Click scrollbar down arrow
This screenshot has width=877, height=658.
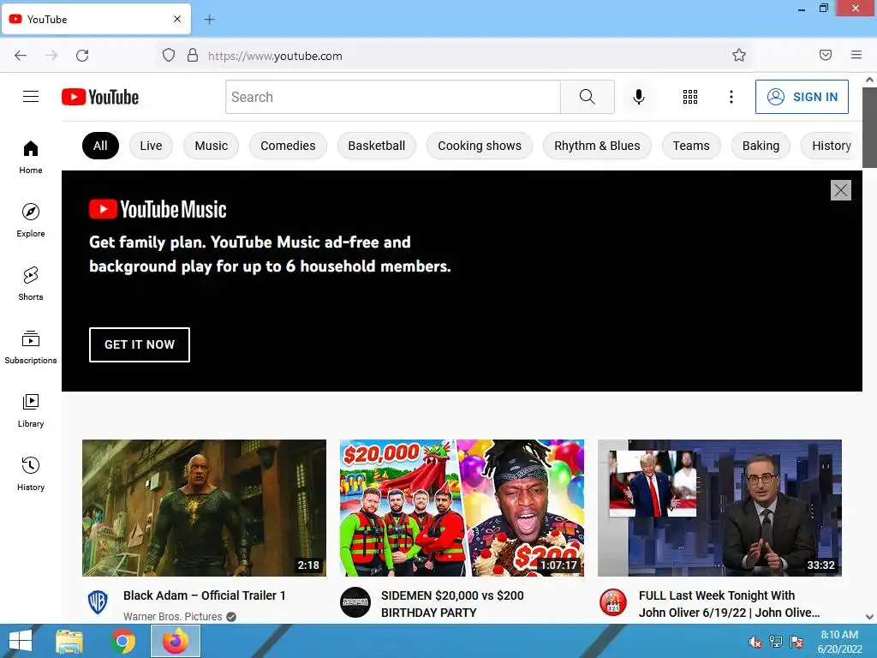click(x=870, y=617)
